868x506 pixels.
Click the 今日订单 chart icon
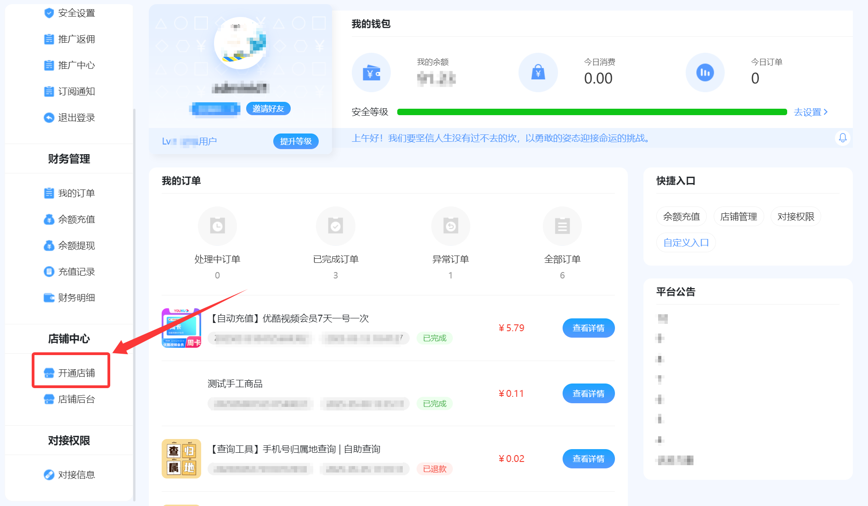pos(705,72)
